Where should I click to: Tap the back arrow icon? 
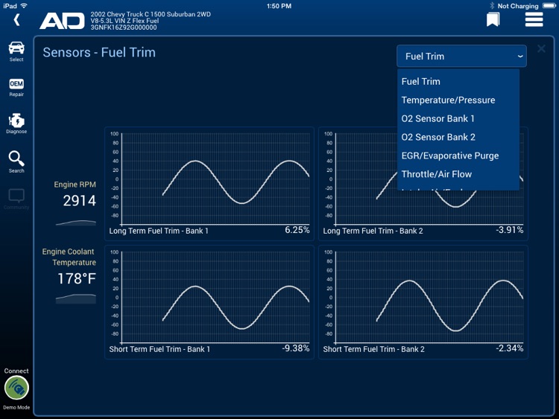tap(16, 19)
